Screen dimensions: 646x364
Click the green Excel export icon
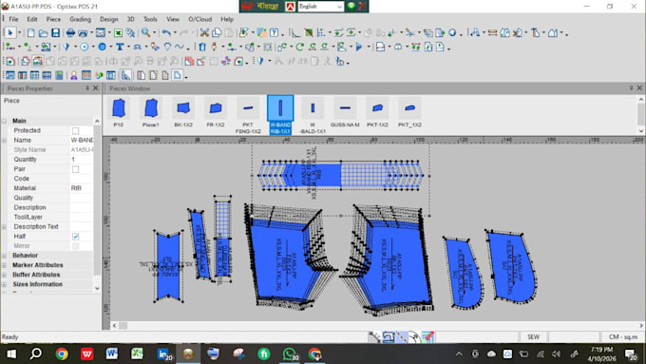click(x=118, y=32)
